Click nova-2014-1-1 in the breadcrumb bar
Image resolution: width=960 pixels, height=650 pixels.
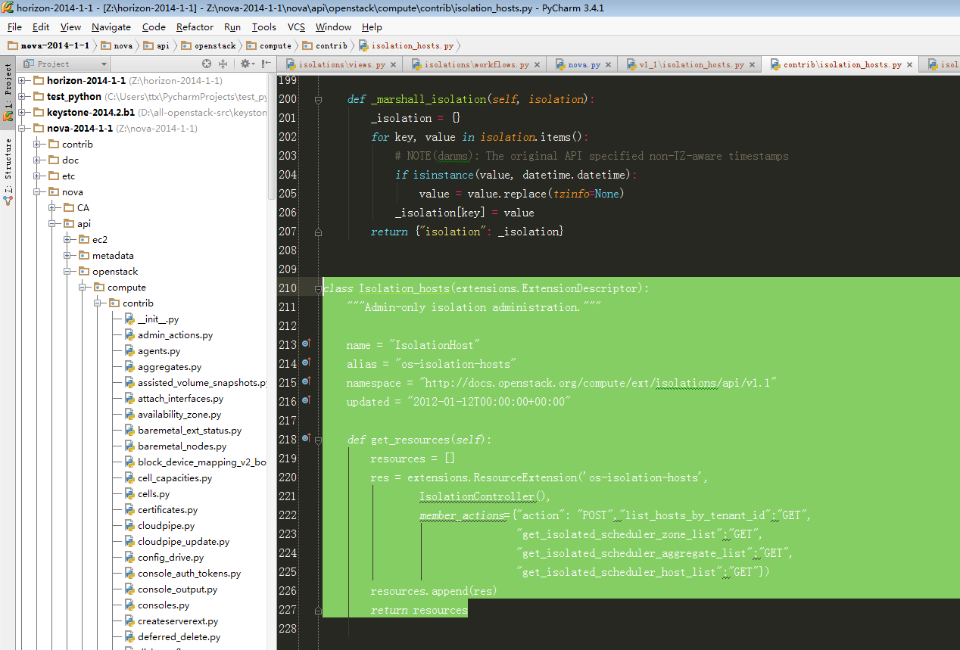[48, 45]
